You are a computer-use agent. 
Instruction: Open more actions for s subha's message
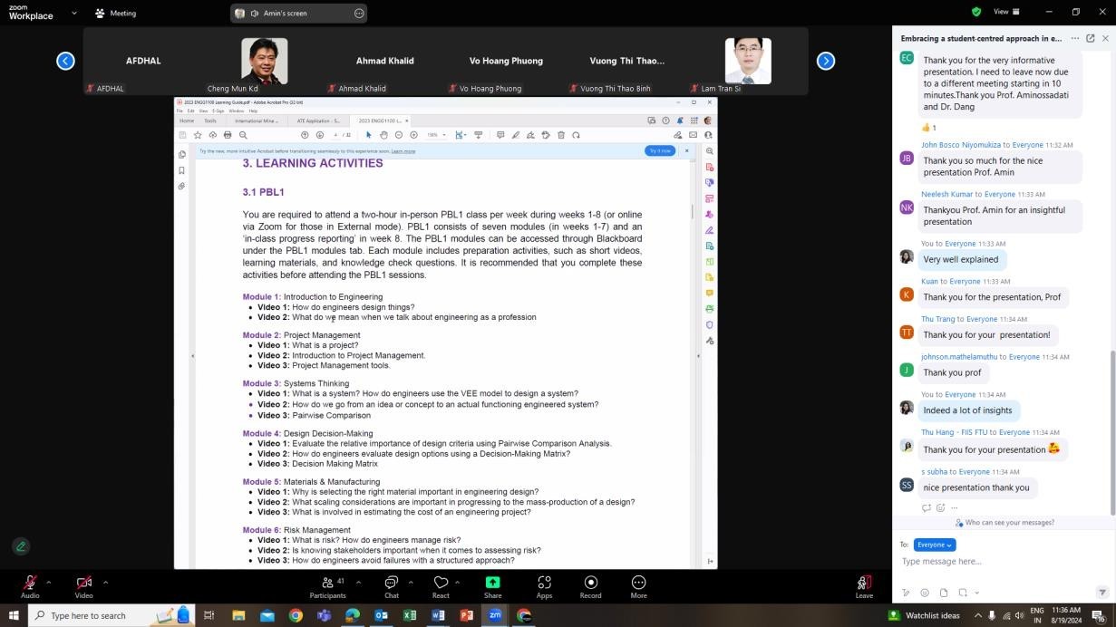click(954, 507)
